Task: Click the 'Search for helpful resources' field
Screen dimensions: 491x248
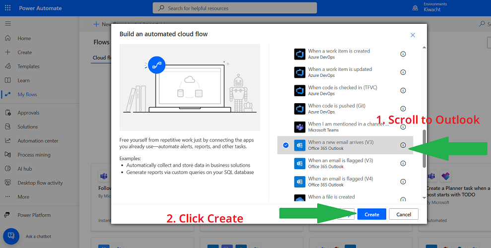Action: tap(234, 8)
